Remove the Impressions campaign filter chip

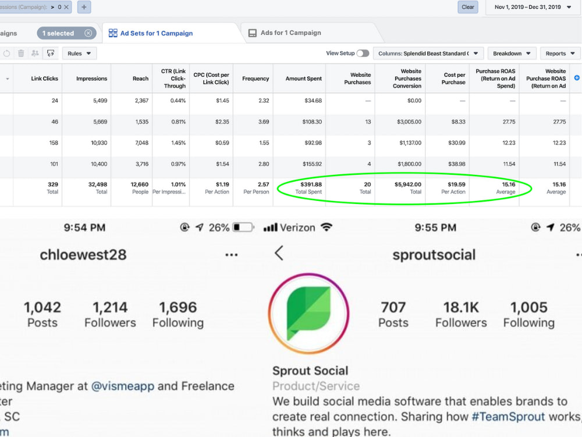[66, 7]
